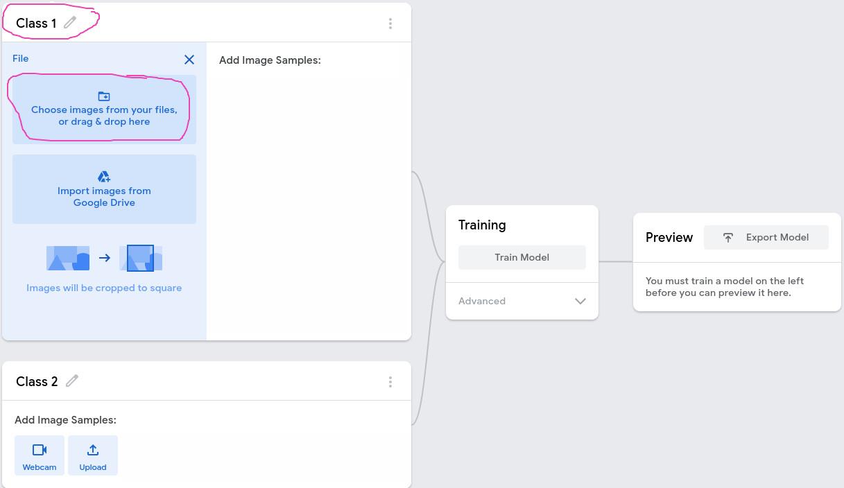844x488 pixels.
Task: Close the File upload panel
Action: pyautogui.click(x=189, y=60)
